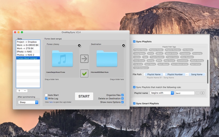Select the Song Name token in File Path
This screenshot has width=219, height=137.
(197, 74)
